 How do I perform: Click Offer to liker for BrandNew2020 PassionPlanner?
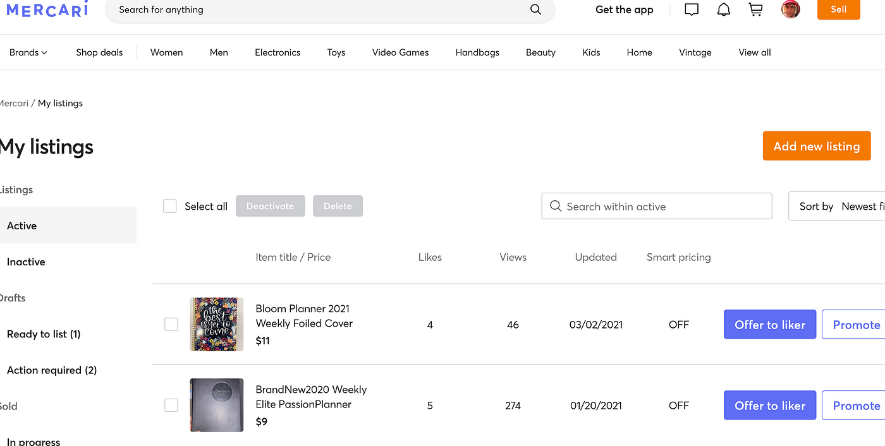pos(770,405)
